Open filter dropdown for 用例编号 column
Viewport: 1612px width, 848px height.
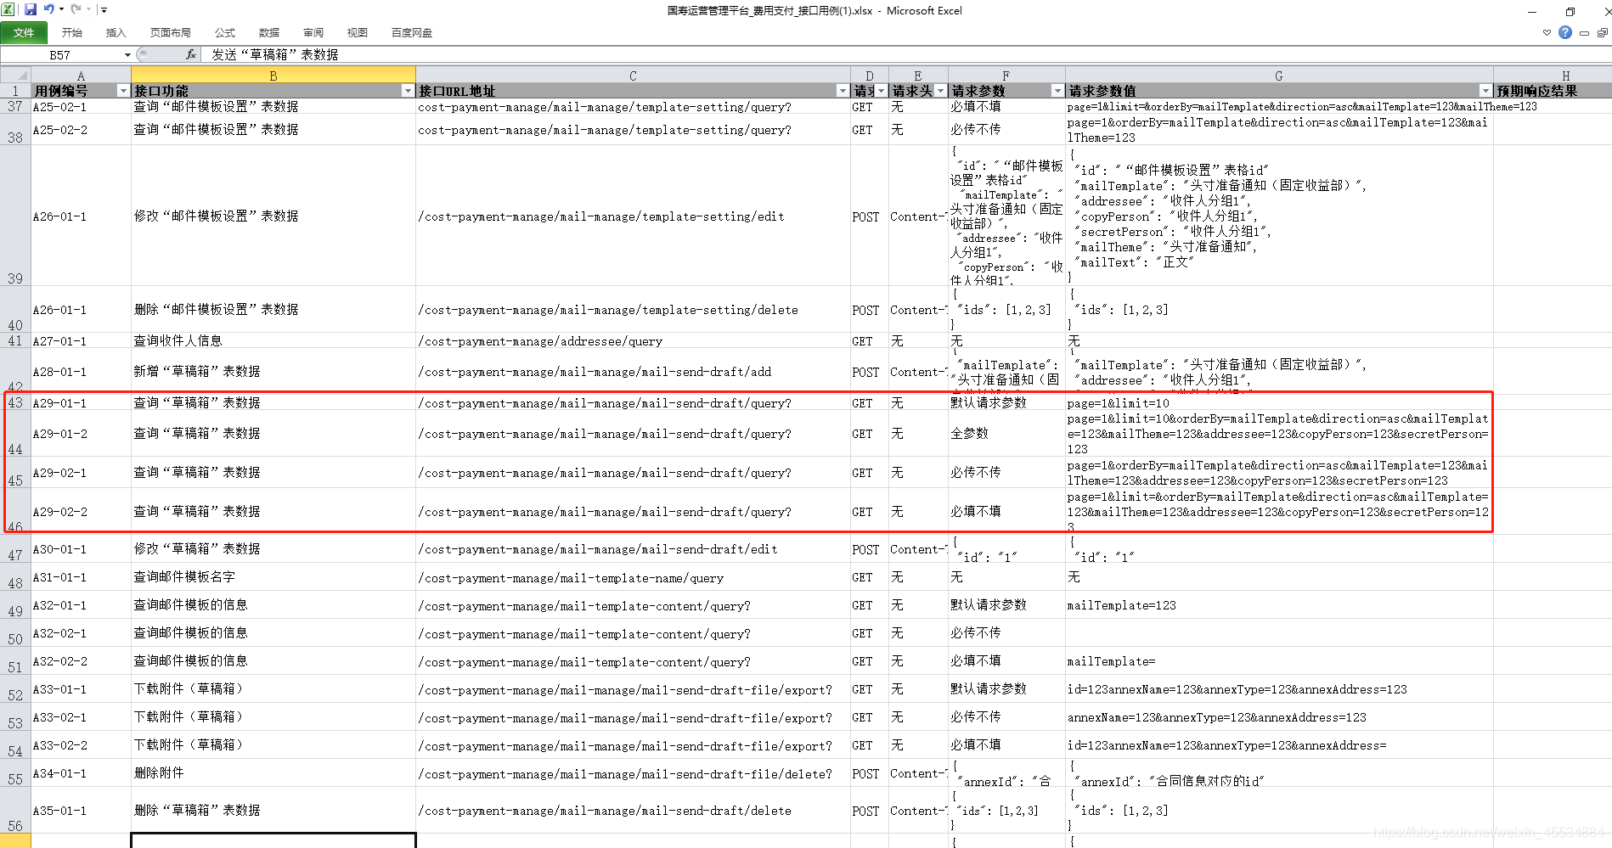point(123,91)
